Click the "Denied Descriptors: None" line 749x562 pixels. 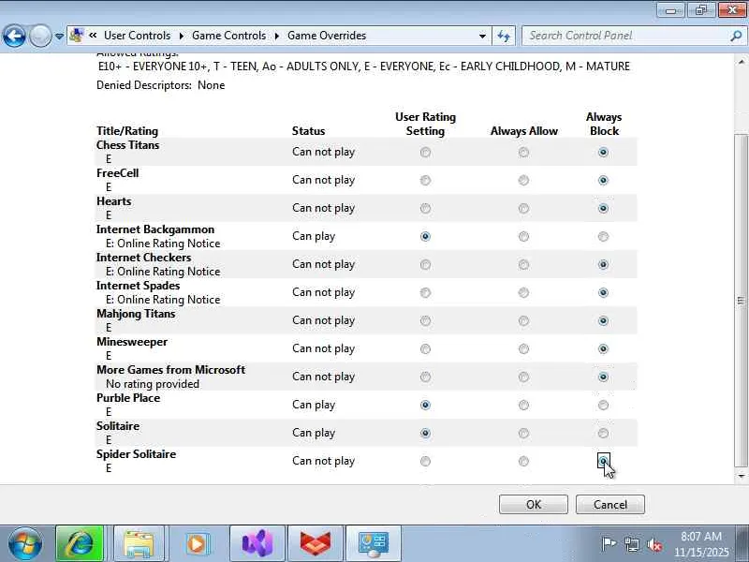(160, 85)
